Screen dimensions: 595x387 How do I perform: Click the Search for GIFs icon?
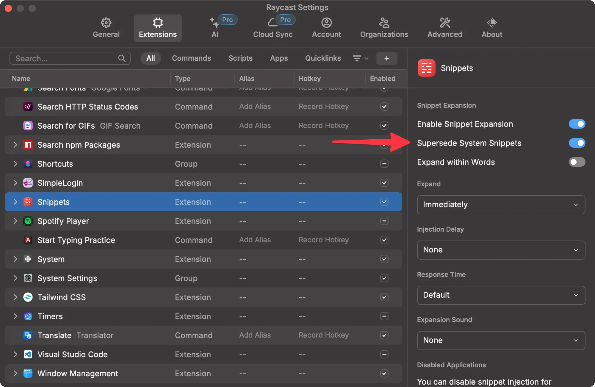point(28,126)
